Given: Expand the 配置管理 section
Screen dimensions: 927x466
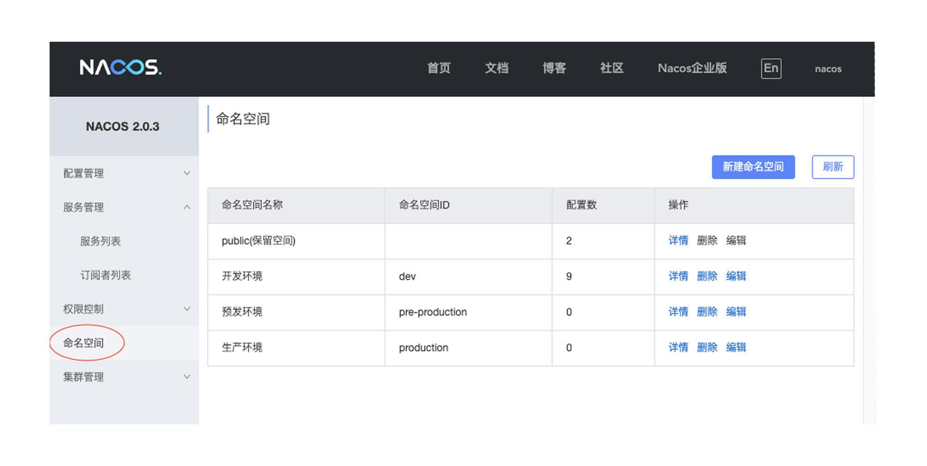Looking at the screenshot, I should click(83, 173).
